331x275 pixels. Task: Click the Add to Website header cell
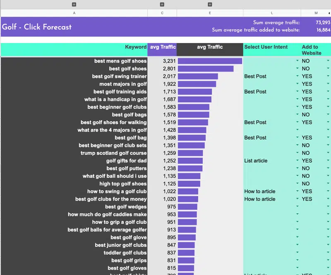tap(316, 50)
